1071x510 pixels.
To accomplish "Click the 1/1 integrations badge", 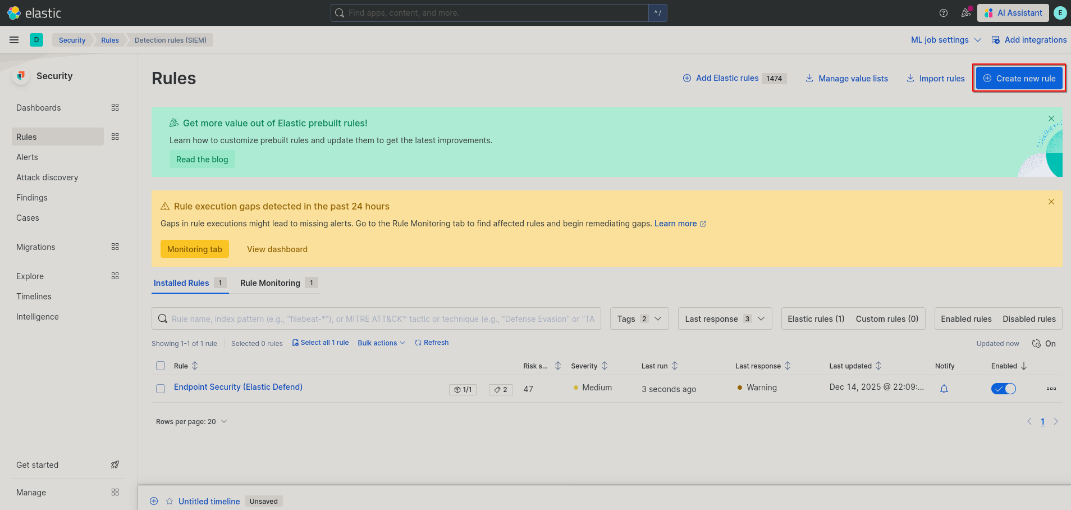I will coord(463,389).
